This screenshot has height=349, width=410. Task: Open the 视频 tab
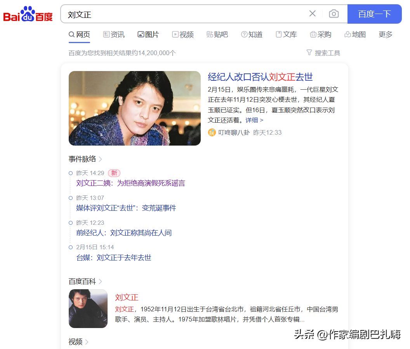(x=183, y=35)
